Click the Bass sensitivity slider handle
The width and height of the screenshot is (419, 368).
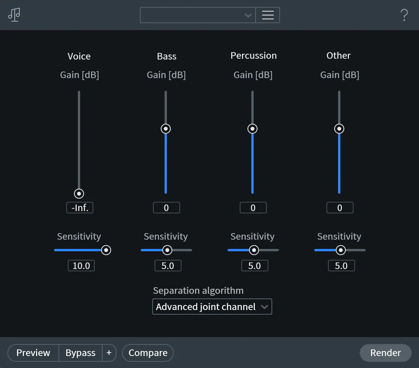[167, 250]
